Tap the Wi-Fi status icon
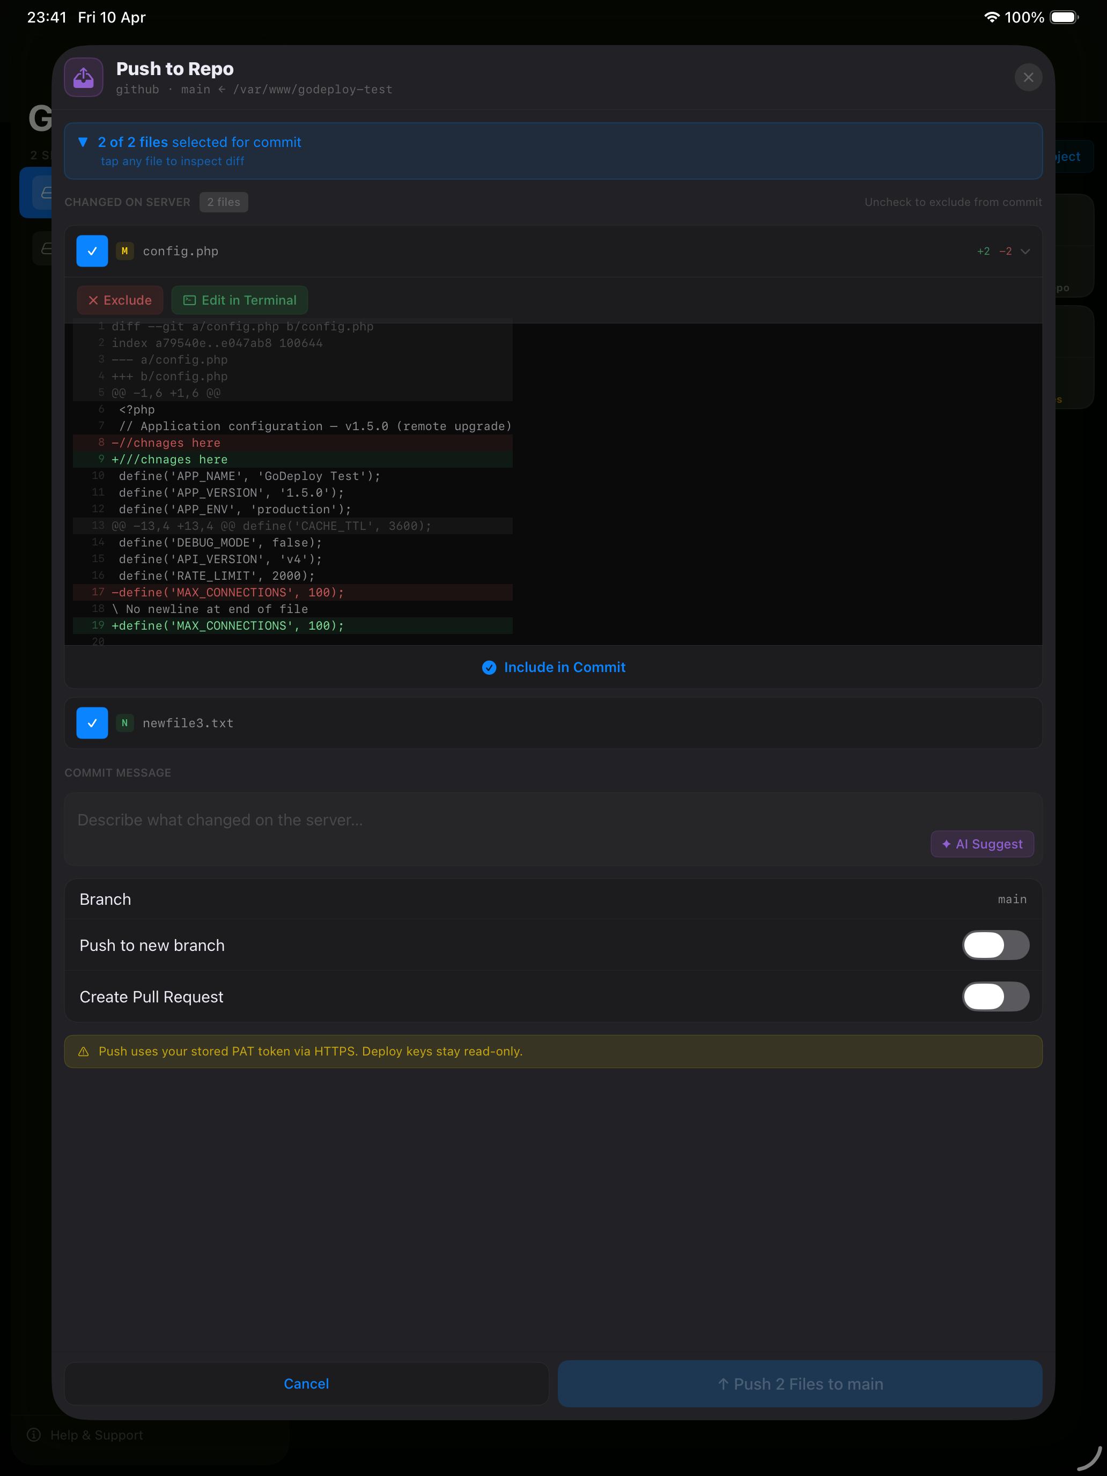Screen dimensions: 1107x1476 992,17
